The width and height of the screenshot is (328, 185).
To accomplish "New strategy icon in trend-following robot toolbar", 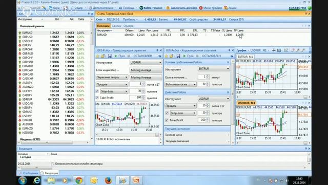I will click(x=98, y=56).
